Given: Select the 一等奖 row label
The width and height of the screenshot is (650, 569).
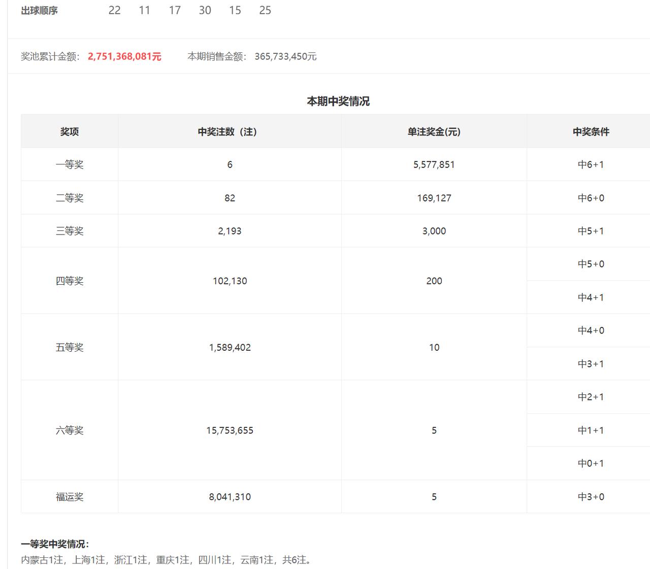Looking at the screenshot, I should (x=70, y=164).
